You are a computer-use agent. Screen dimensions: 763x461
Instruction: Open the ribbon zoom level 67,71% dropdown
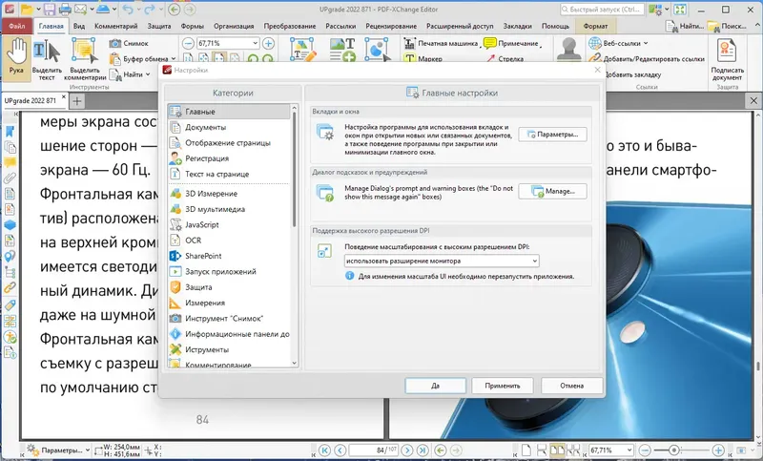point(255,43)
